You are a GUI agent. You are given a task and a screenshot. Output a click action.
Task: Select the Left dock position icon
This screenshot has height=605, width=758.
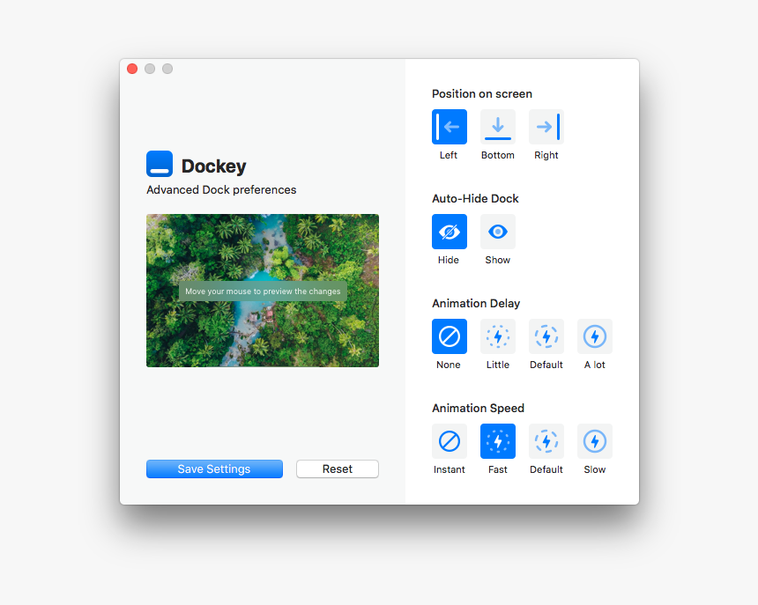click(450, 127)
